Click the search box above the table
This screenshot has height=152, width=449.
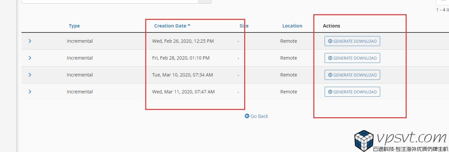point(109,1)
